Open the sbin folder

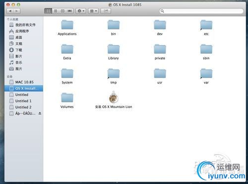click(x=206, y=49)
